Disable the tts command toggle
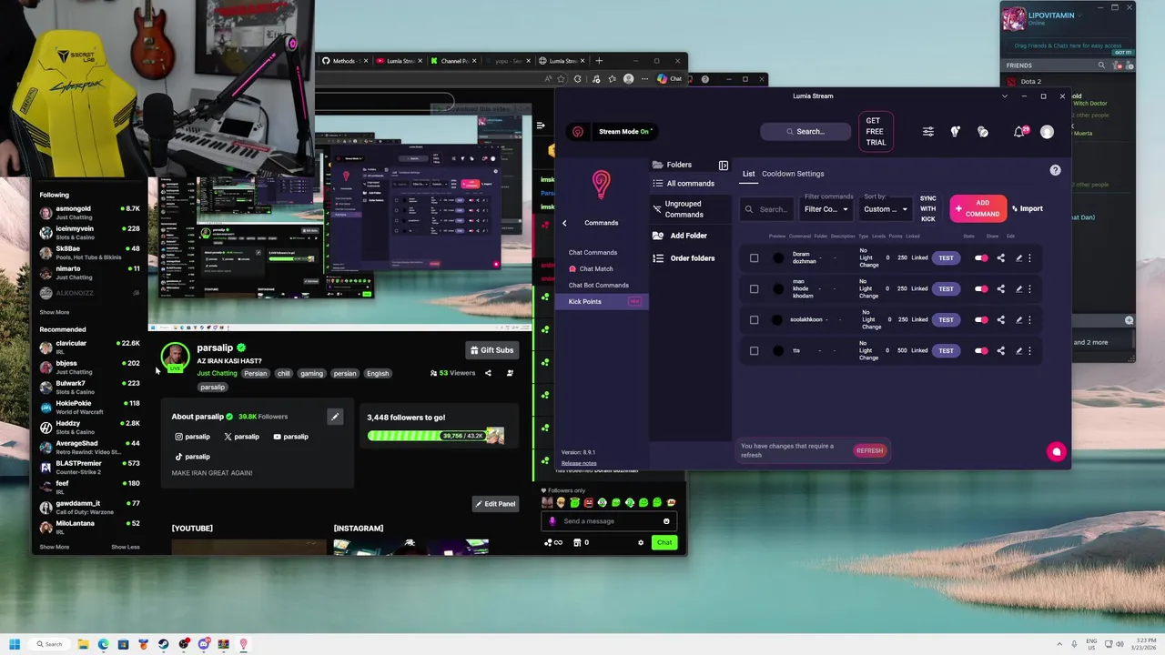1165x655 pixels. coord(981,351)
